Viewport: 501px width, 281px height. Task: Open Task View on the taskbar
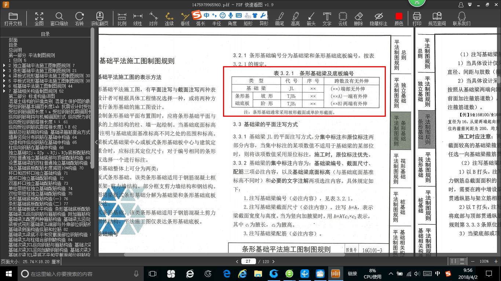click(x=153, y=273)
